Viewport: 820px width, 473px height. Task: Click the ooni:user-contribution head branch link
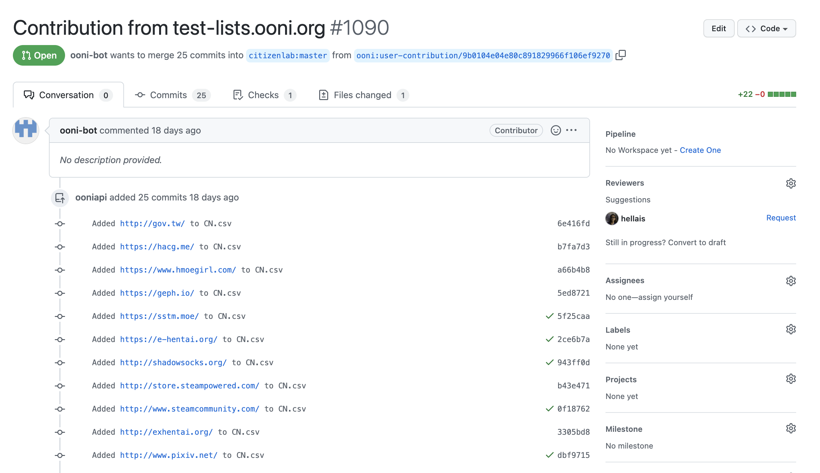click(483, 56)
